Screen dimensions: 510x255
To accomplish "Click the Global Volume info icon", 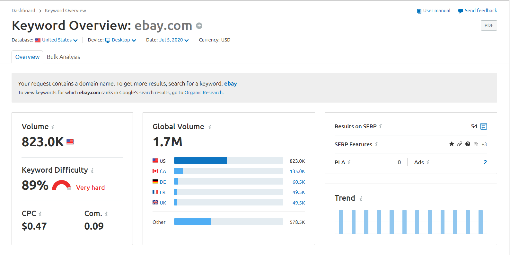I will pos(210,127).
